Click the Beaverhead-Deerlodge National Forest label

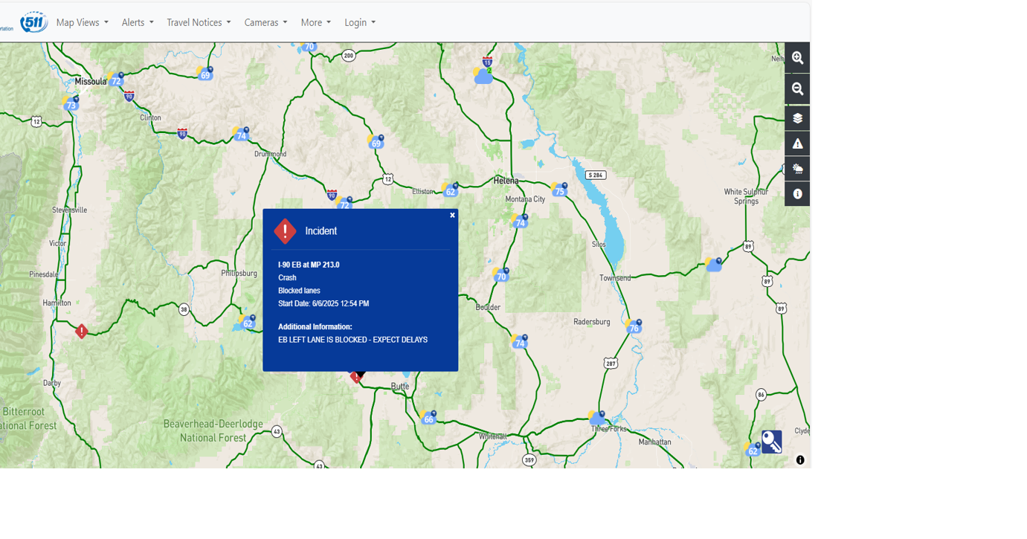click(x=213, y=430)
